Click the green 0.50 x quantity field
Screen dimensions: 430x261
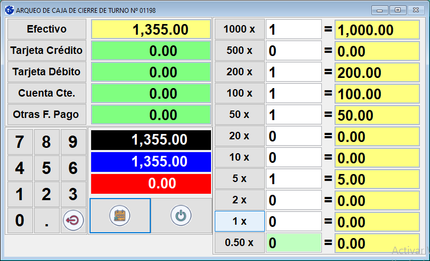point(294,243)
